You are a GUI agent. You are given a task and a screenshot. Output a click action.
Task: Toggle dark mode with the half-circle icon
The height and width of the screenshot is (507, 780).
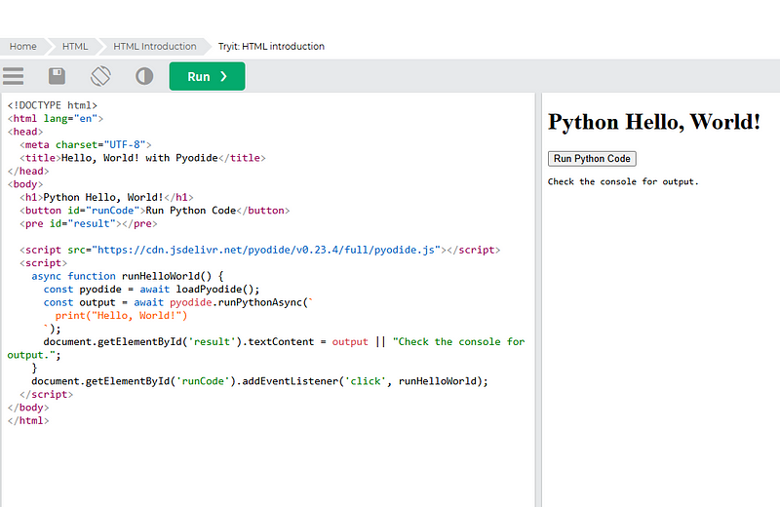(x=144, y=76)
